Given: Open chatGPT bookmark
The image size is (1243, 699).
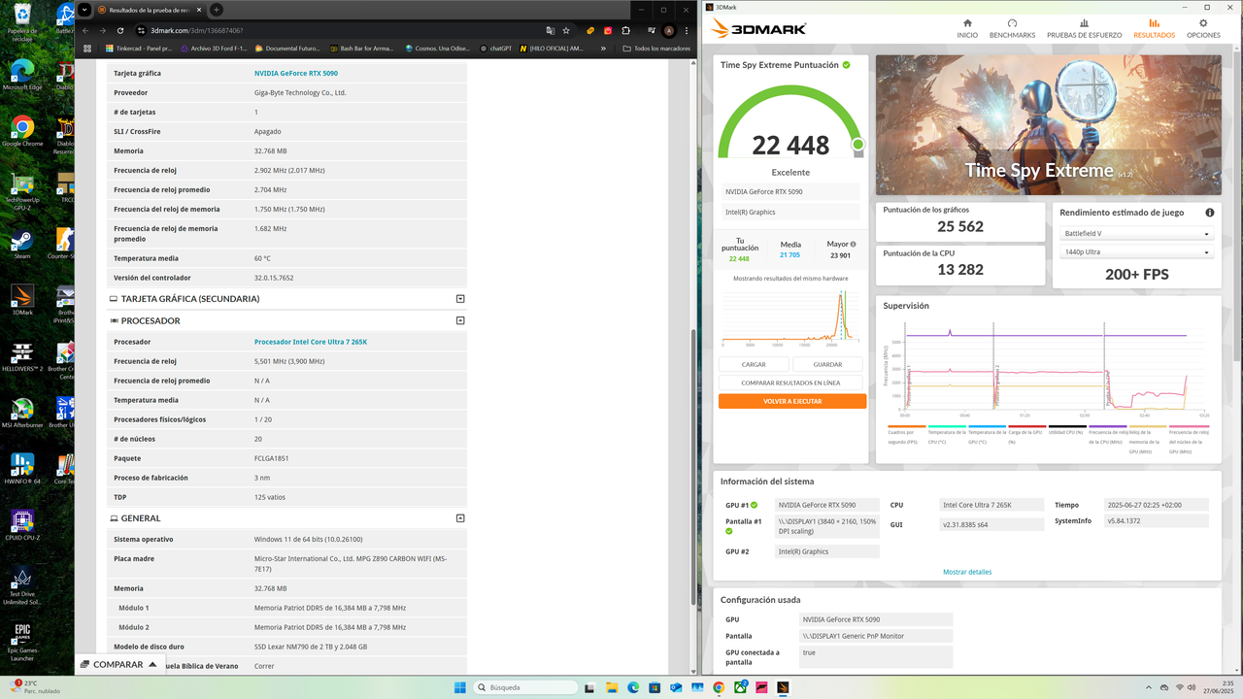Looking at the screenshot, I should coord(495,48).
